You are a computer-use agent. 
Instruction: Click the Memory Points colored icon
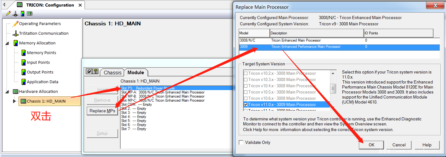click(x=23, y=53)
